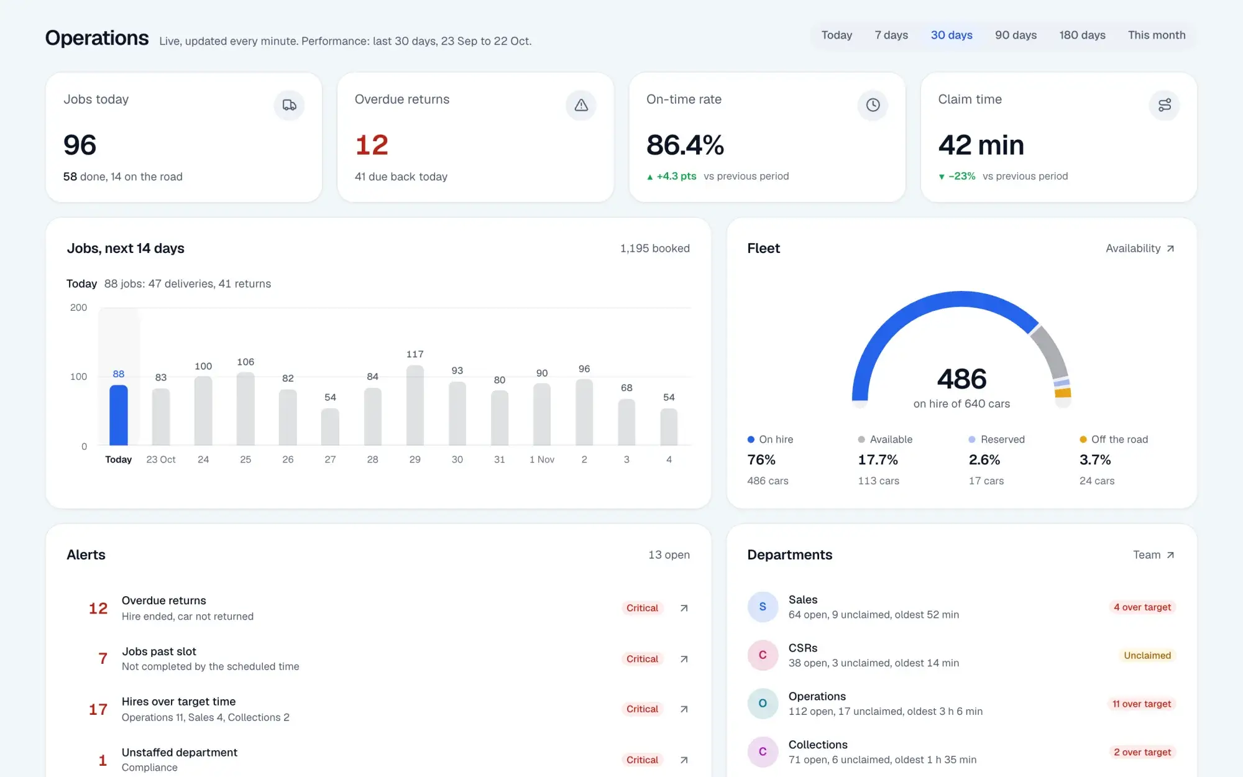The image size is (1243, 777).
Task: Open the Fleet Availability link
Action: tap(1140, 249)
